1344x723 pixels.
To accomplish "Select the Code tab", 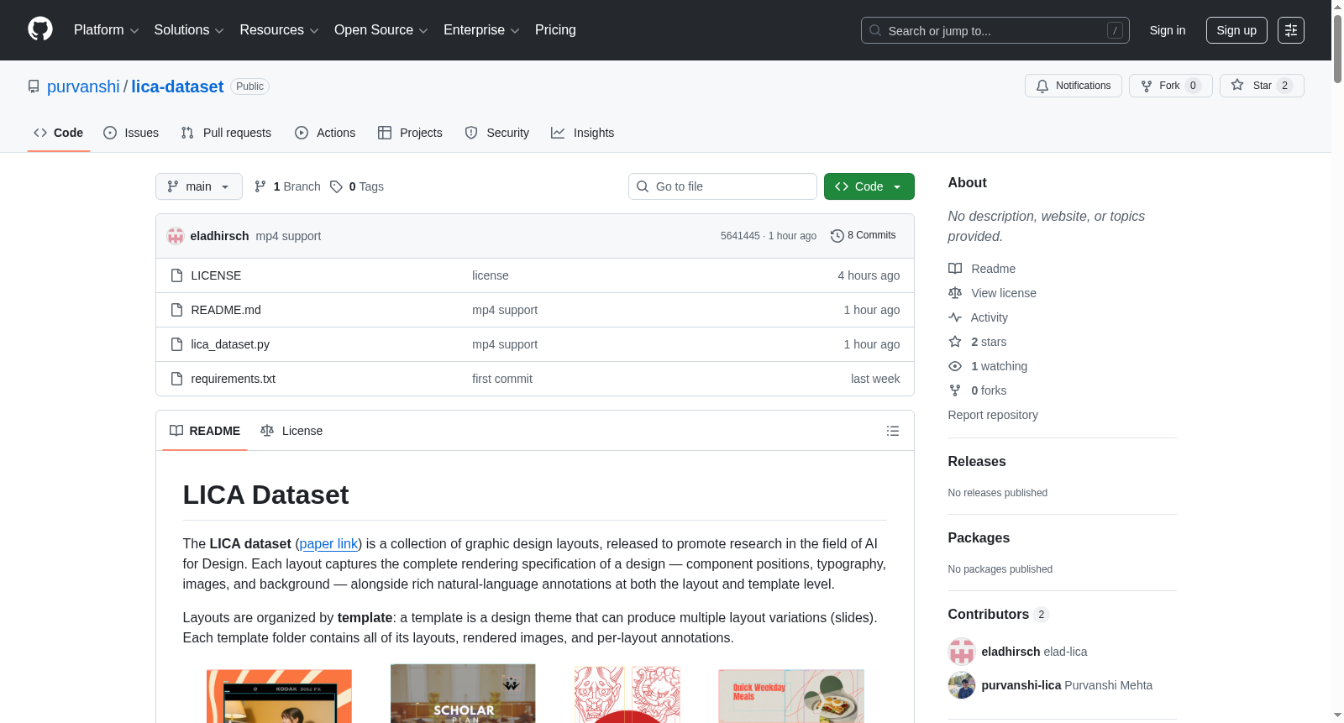I will pos(59,133).
